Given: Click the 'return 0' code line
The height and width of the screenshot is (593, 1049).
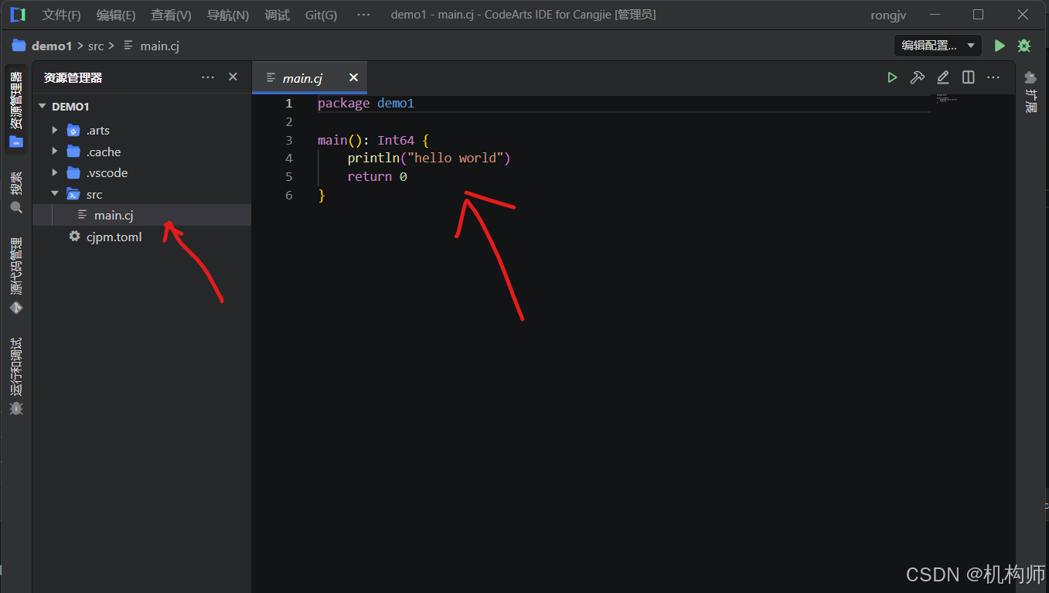Looking at the screenshot, I should pos(377,177).
